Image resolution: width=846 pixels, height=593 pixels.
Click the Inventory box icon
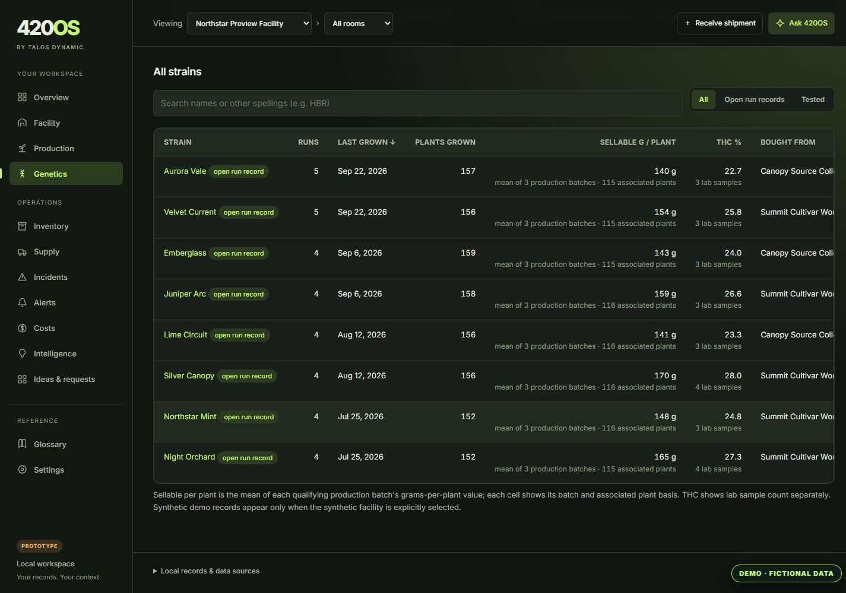click(22, 226)
